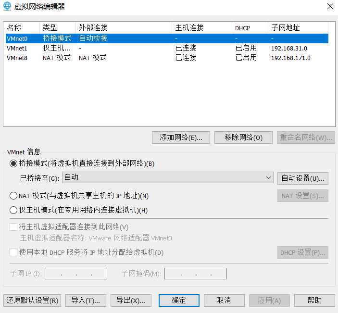This screenshot has width=338, height=313.
Task: Open 自动设置(U)... button
Action: [303, 178]
